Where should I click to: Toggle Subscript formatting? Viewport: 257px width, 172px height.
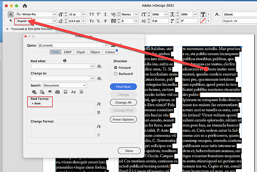tap(98, 21)
